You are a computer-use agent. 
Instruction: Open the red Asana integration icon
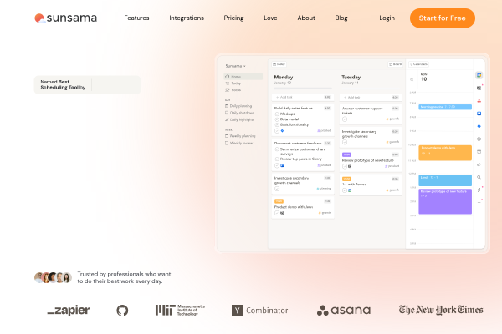click(479, 101)
